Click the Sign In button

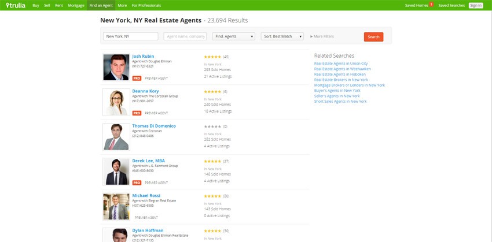476,5
